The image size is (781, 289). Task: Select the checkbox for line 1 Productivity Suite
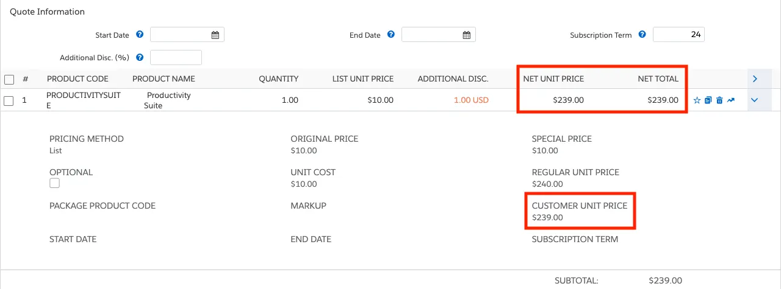click(x=9, y=101)
